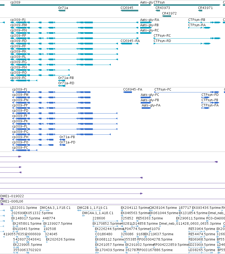Open EST EK139927.5prime
Viewport: 225px width, 254px height.
(x=58, y=224)
